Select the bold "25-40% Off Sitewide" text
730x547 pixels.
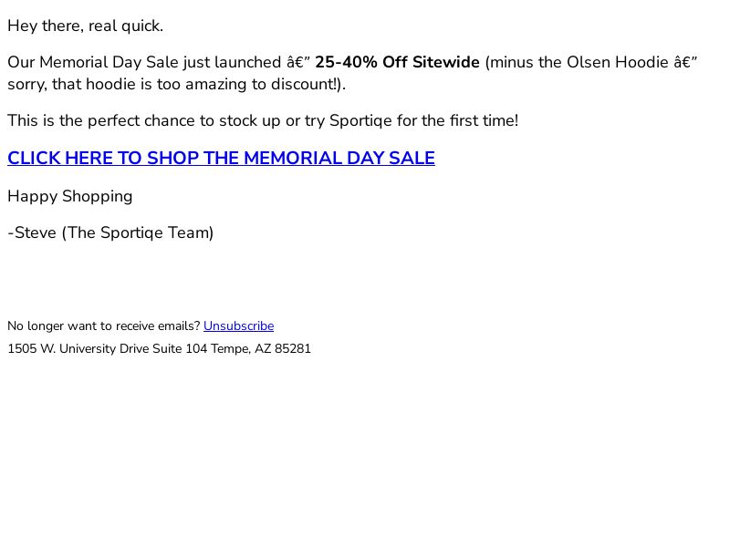397,62
